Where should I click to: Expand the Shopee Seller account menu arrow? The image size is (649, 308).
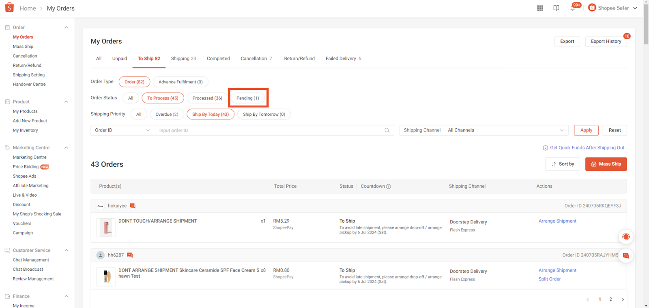635,8
